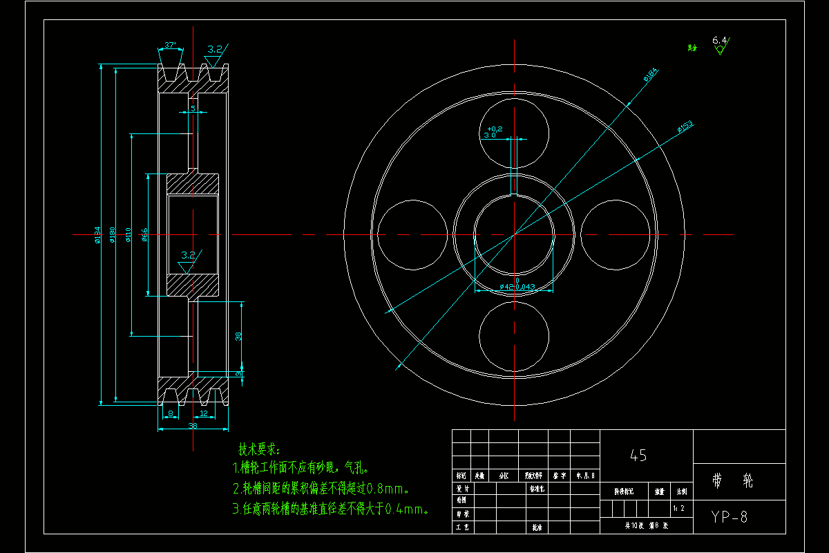The image size is (829, 553).
Task: Select the ø184 outer diameter leader text
Action: (x=651, y=74)
